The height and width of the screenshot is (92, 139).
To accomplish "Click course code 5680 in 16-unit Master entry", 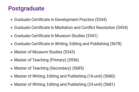I will pyautogui.click(x=109, y=76).
